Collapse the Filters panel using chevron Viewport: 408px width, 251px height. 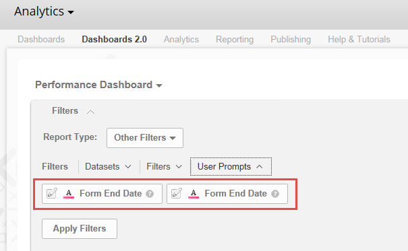pyautogui.click(x=90, y=112)
